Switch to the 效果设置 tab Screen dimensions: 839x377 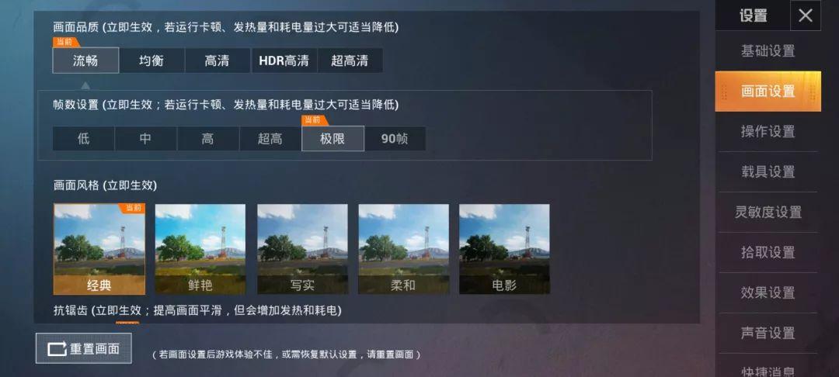[768, 292]
